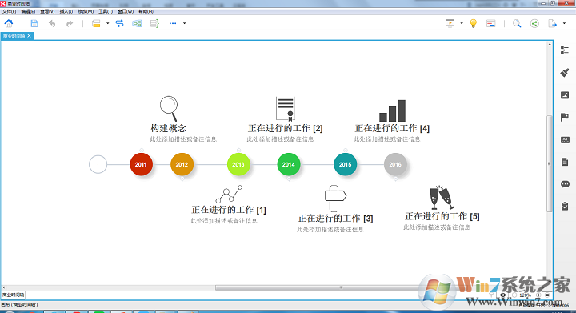
Task: Select the 2014 timeline circle
Action: pos(288,164)
